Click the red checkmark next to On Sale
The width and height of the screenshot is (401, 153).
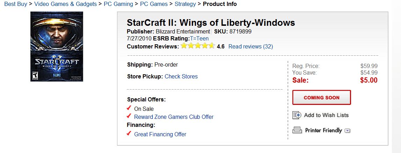coord(129,108)
